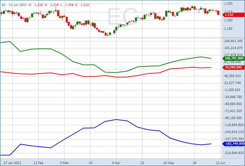Click the 12 Feb label on time axis
The image size is (245, 166).
[39, 163]
